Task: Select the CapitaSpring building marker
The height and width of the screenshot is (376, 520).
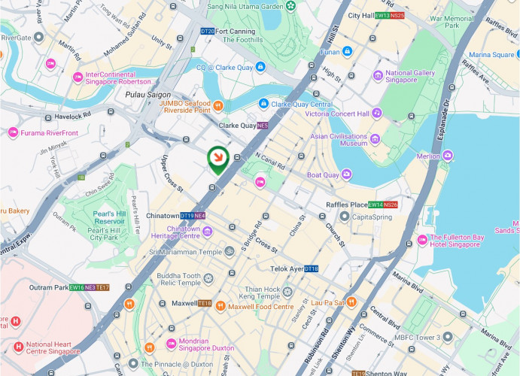Action: [345, 217]
